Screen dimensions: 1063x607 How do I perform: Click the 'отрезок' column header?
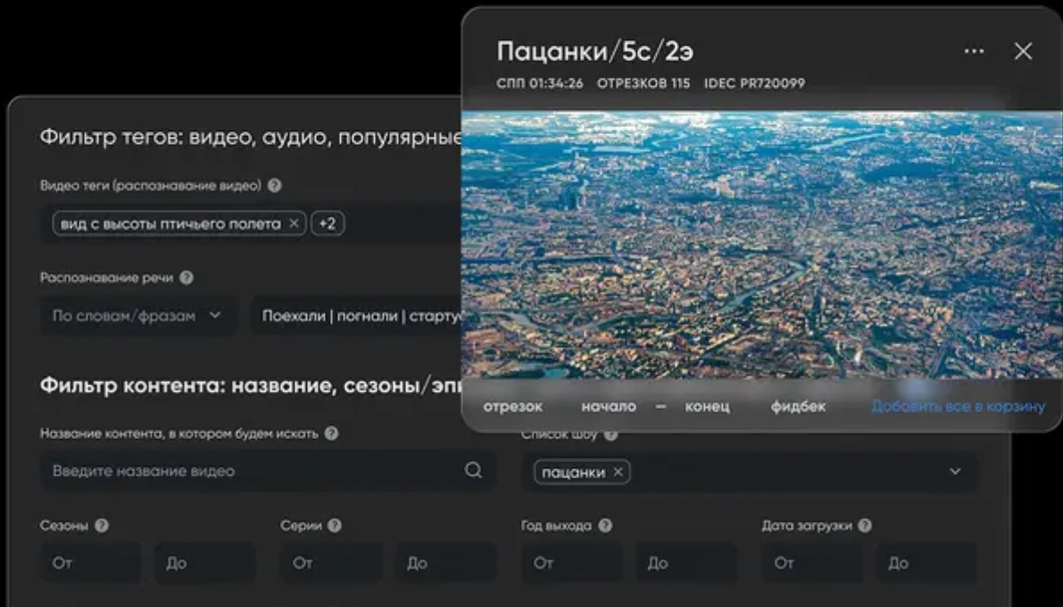click(x=513, y=407)
